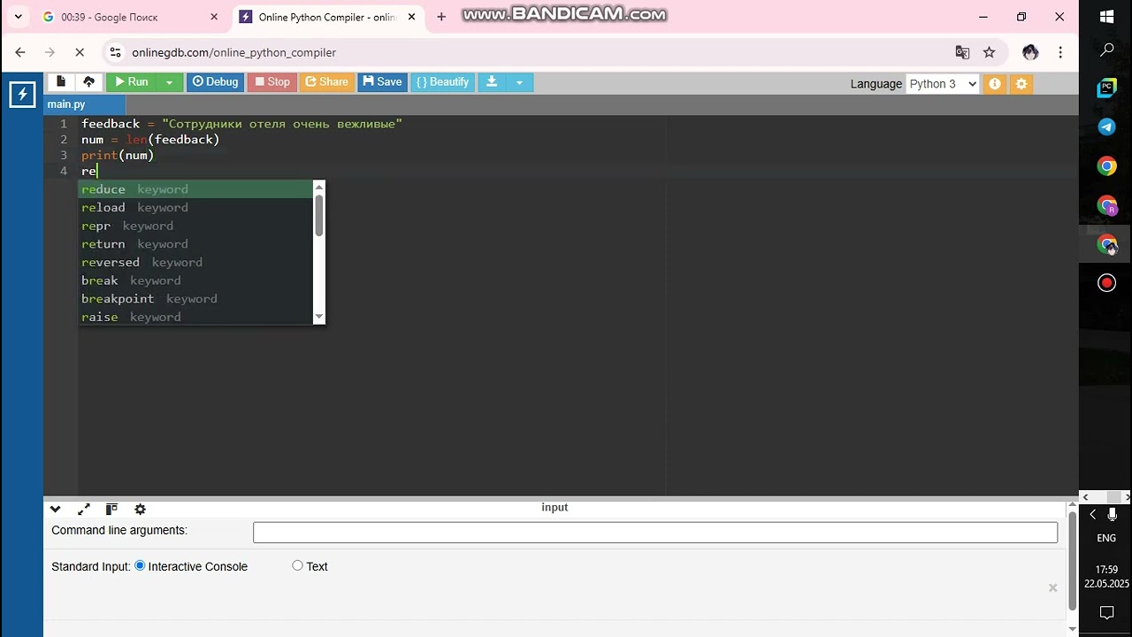Save the current code

(x=382, y=82)
